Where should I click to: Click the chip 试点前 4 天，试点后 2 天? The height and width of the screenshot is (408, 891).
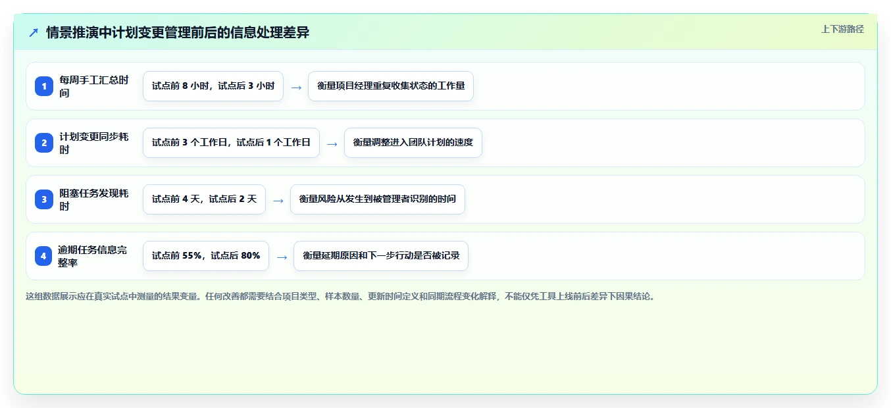pyautogui.click(x=204, y=199)
